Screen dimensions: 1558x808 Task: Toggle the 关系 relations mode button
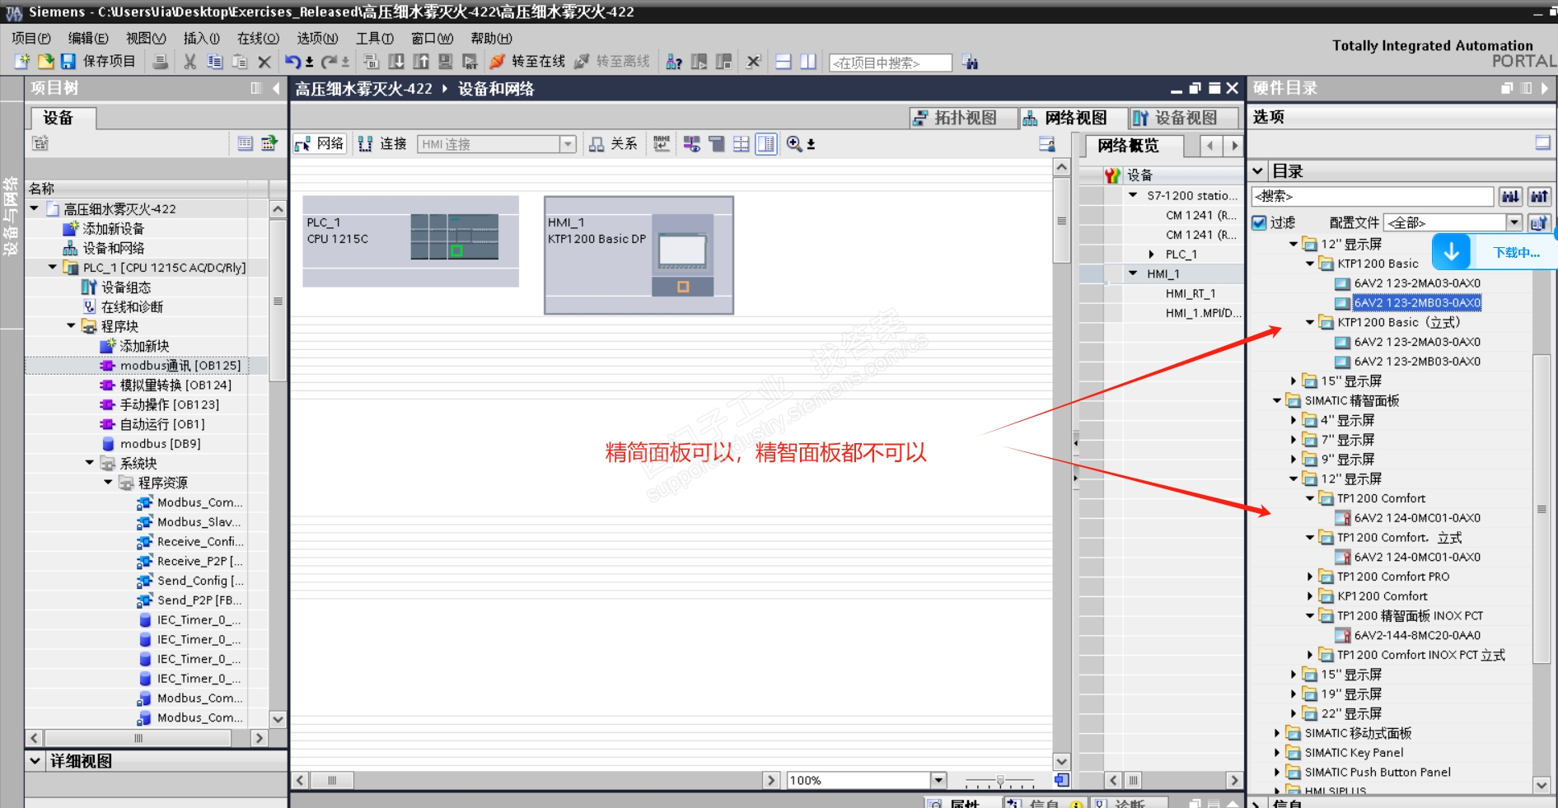(x=613, y=144)
